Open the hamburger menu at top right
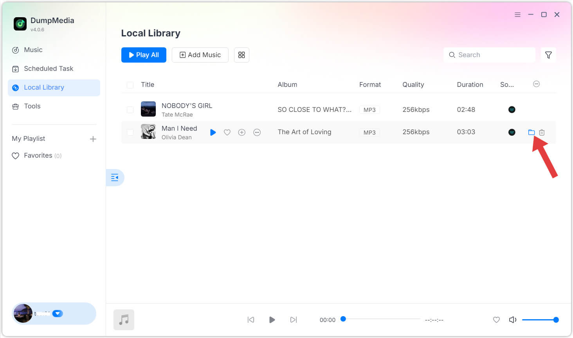This screenshot has width=573, height=338. [517, 14]
